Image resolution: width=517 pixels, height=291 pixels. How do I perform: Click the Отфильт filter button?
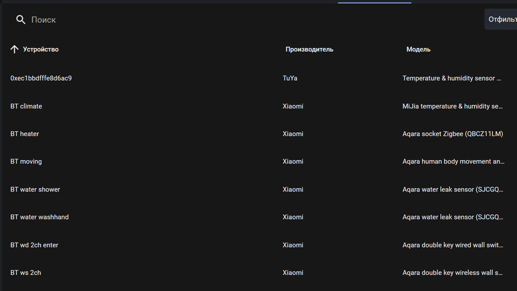500,19
